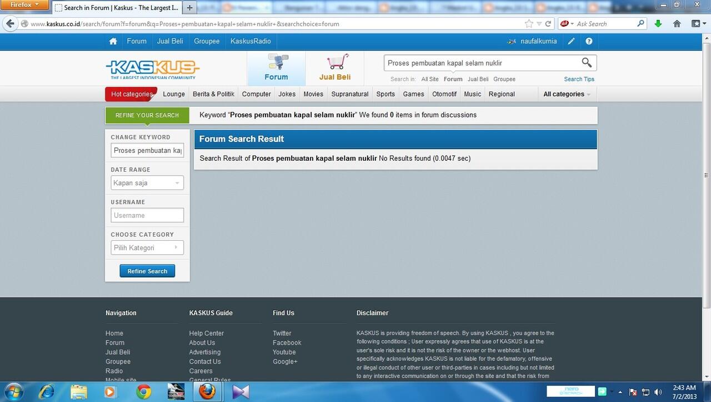Reload the page with refresh icon
The image size is (711, 402).
(548, 24)
